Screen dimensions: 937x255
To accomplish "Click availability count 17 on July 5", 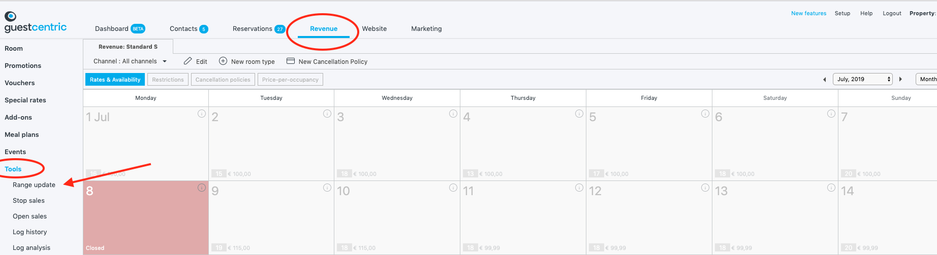I will pos(597,174).
